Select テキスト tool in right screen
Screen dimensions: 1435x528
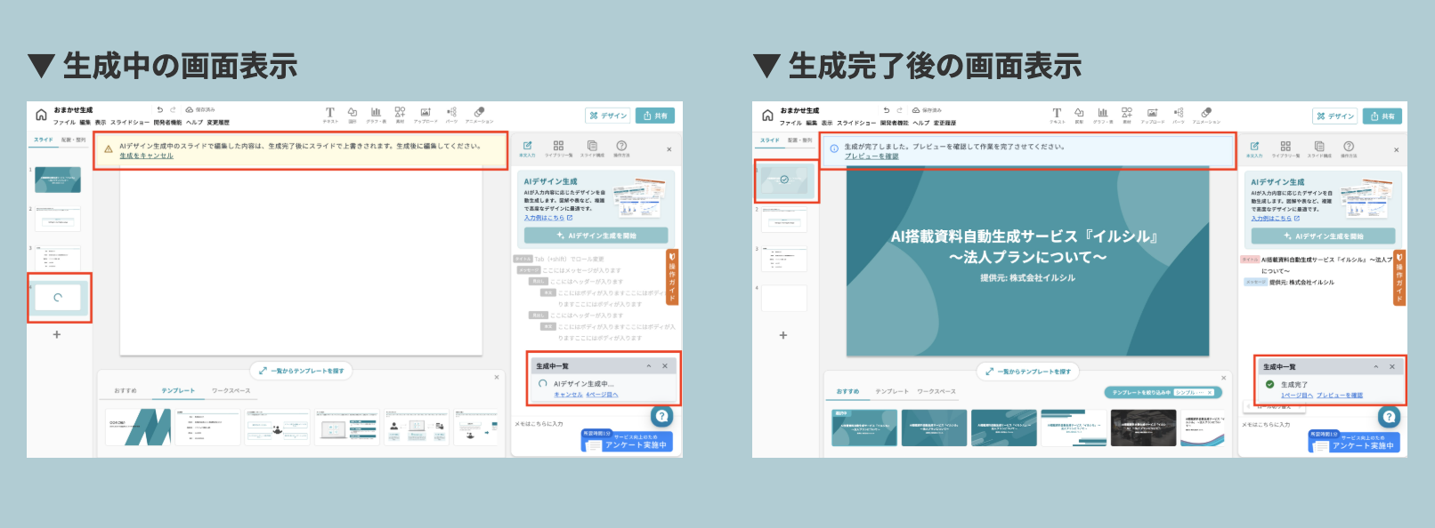1057,116
